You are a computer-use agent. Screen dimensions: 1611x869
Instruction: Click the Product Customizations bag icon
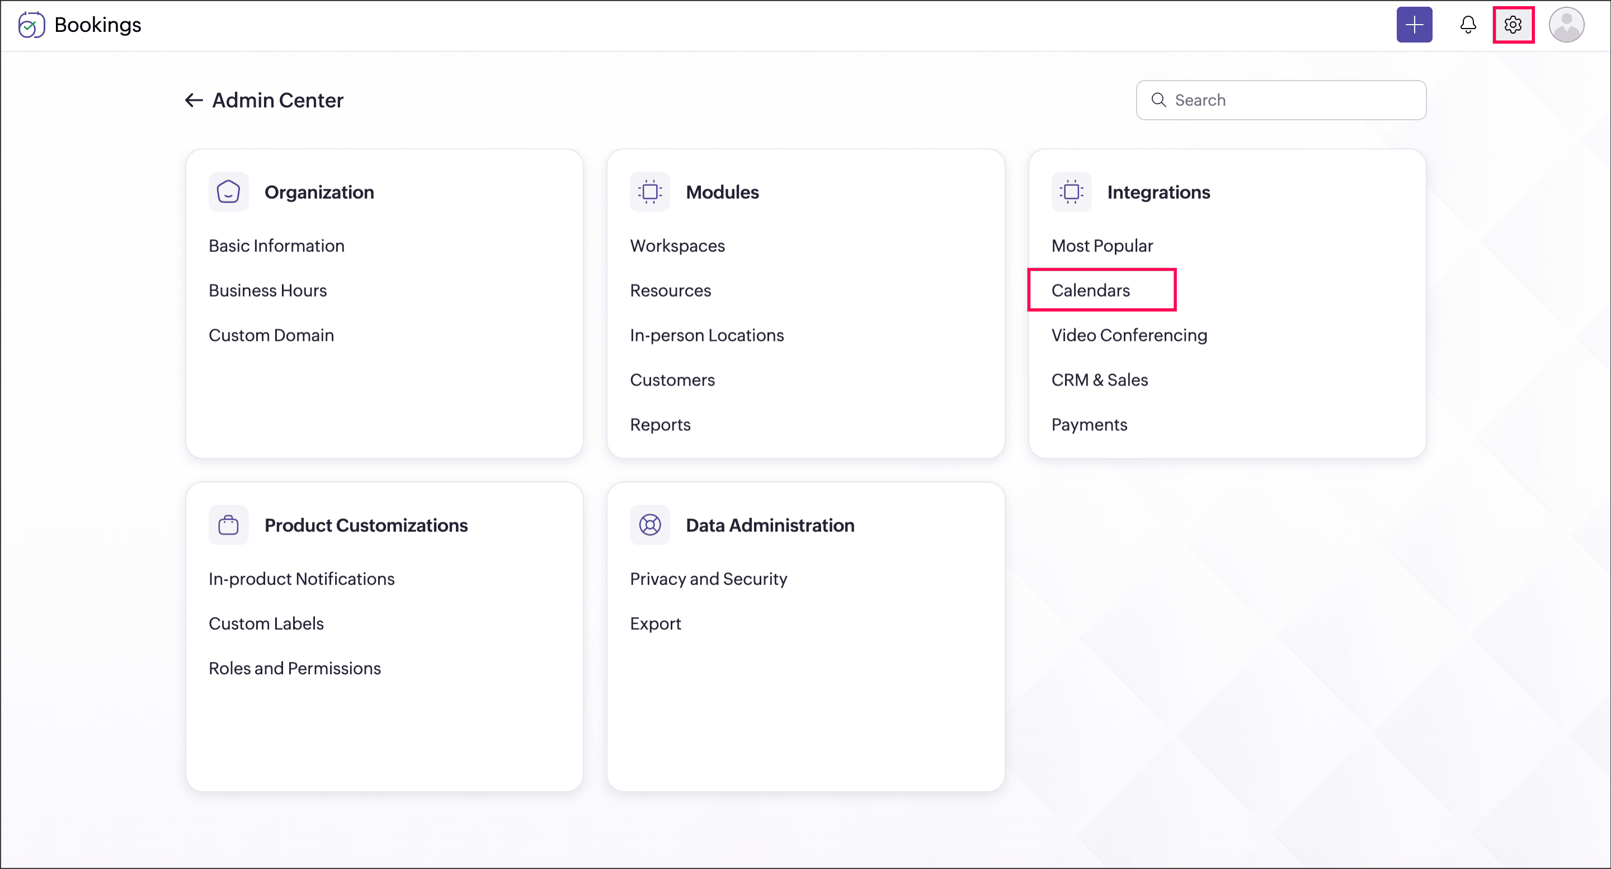[228, 525]
